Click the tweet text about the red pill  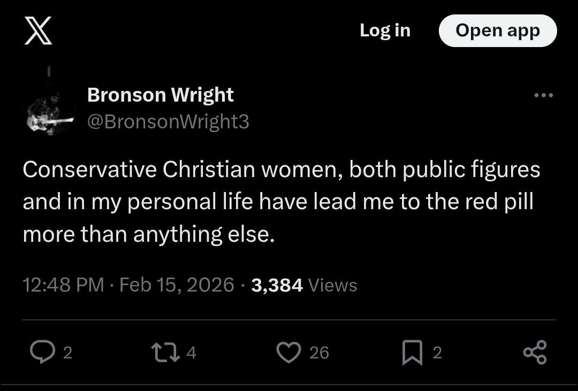(x=281, y=202)
